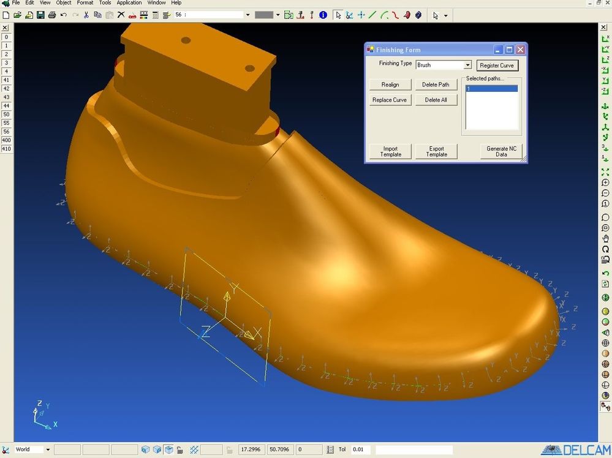
Task: Open the colour selector dropdown arrow
Action: 278,15
